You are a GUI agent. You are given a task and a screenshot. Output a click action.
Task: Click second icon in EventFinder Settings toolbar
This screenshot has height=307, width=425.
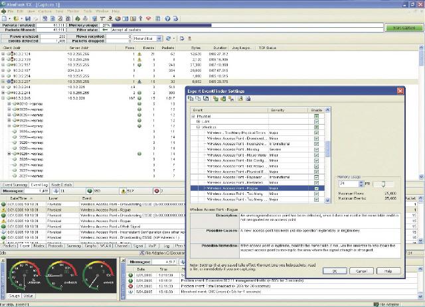click(198, 99)
